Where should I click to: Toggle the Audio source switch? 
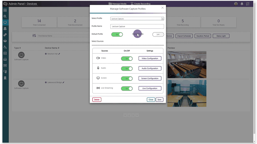pos(127,68)
